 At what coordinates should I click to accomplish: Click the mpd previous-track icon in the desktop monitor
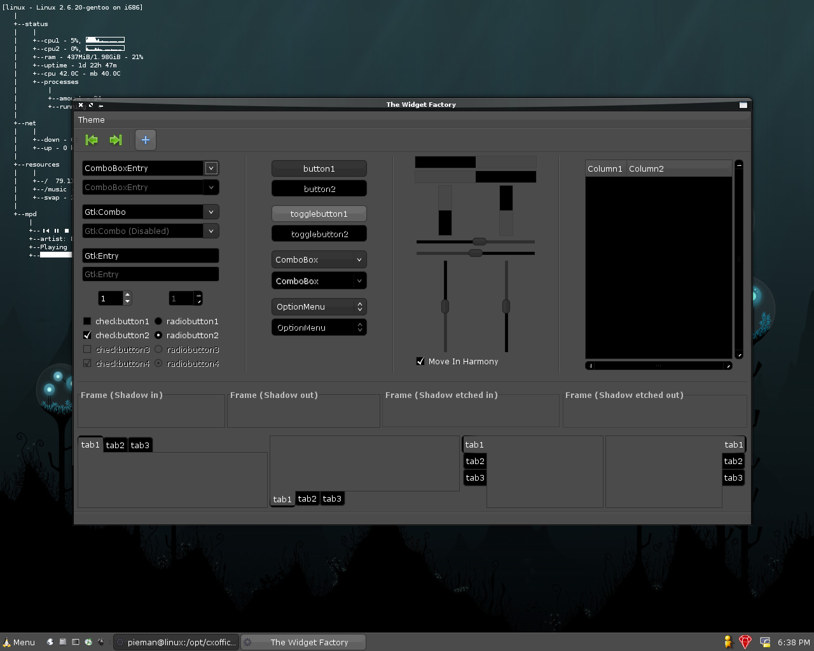tap(46, 231)
